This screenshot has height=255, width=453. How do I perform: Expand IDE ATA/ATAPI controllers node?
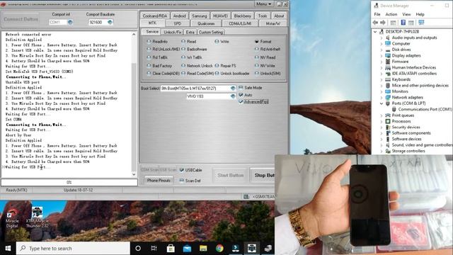[x=382, y=74]
